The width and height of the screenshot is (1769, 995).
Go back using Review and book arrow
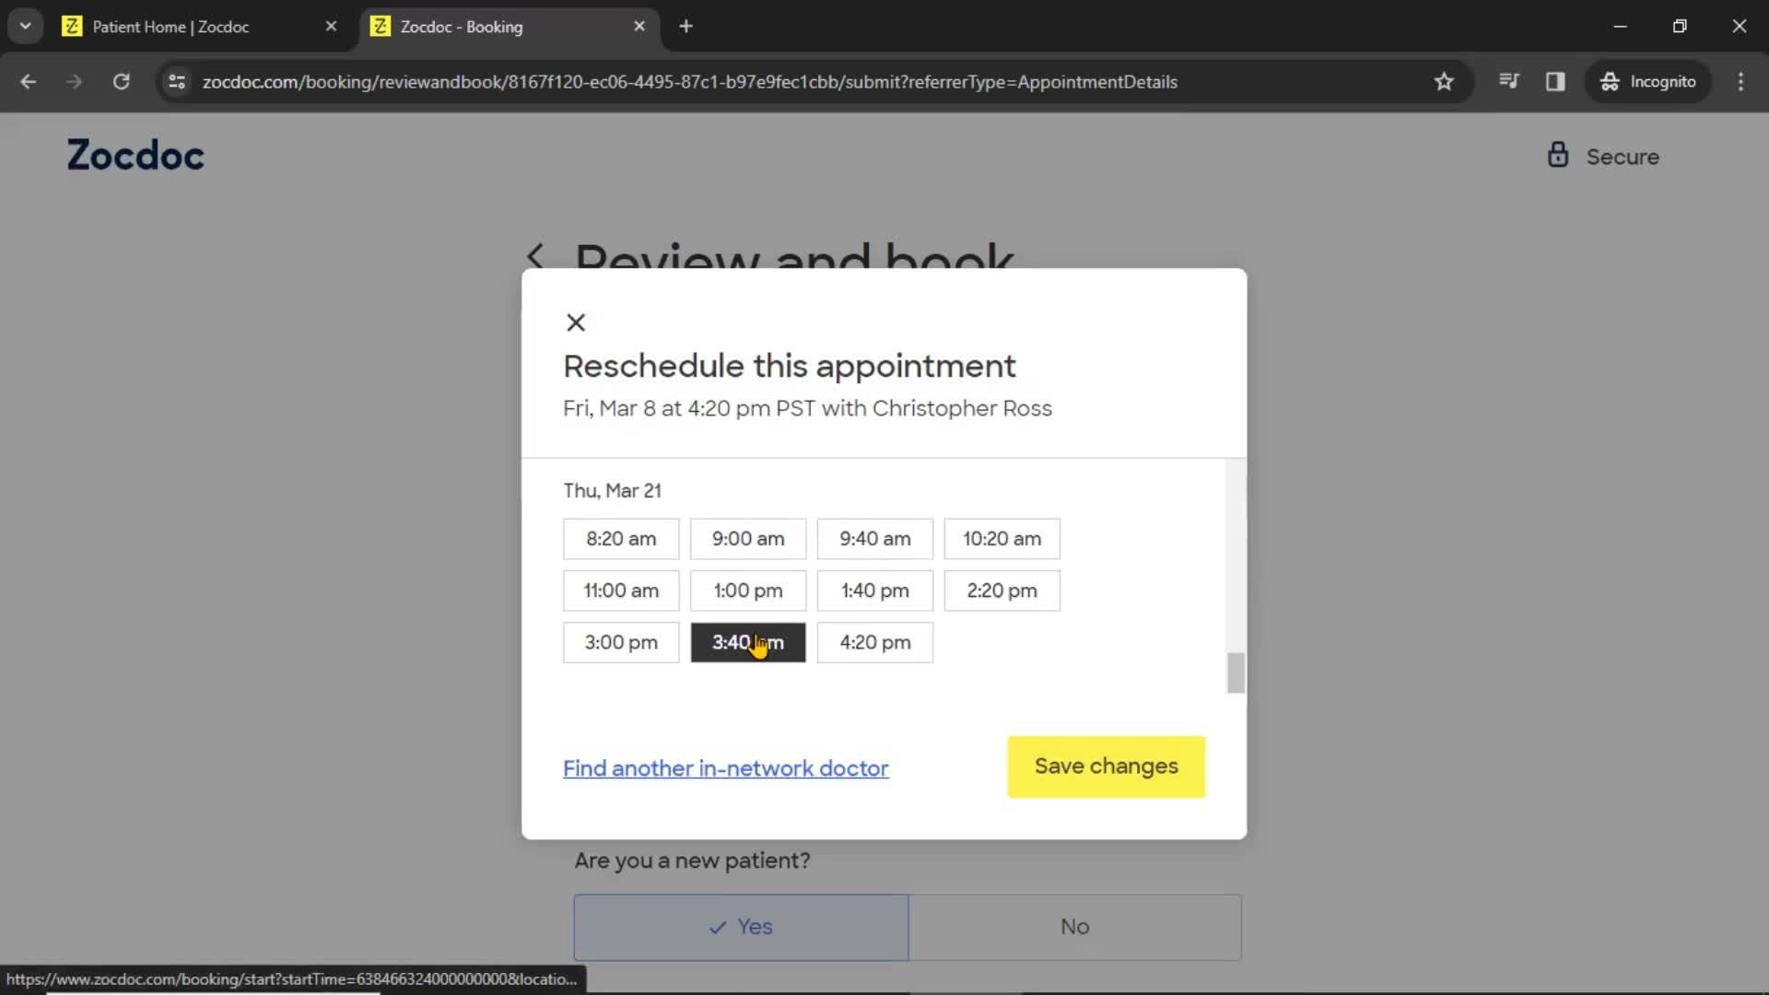point(535,256)
